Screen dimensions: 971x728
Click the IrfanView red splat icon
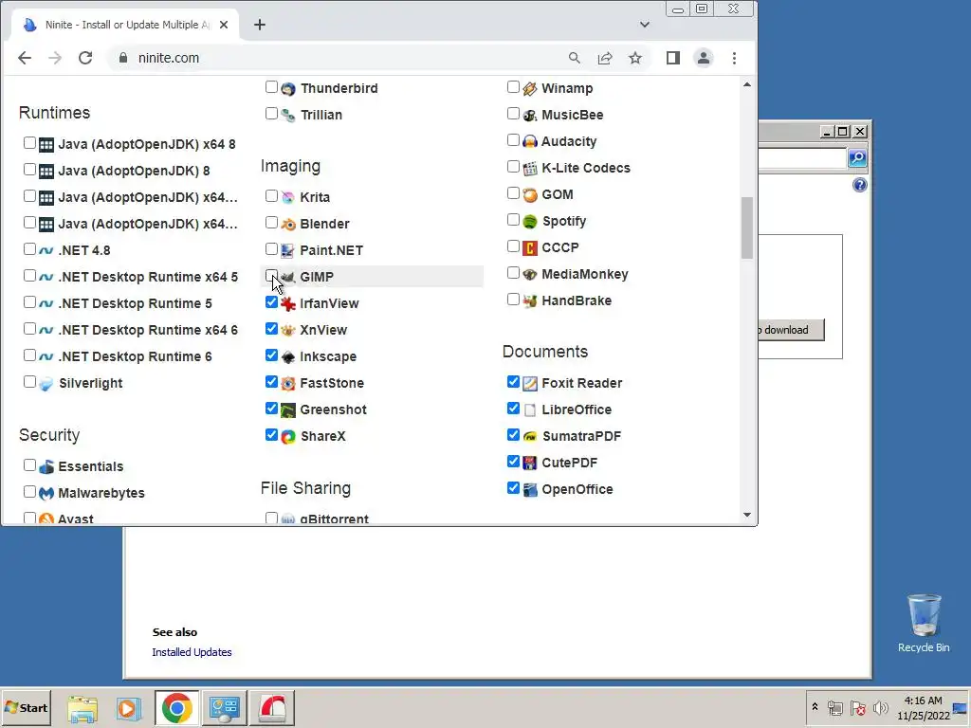(288, 304)
